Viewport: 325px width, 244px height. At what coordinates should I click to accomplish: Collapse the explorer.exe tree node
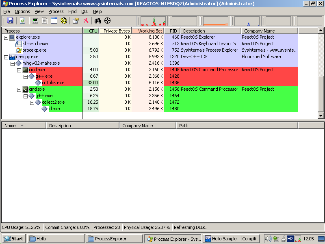pos(6,38)
